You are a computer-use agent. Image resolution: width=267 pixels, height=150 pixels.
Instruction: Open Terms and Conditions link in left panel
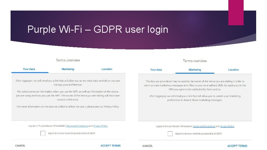[77, 126]
